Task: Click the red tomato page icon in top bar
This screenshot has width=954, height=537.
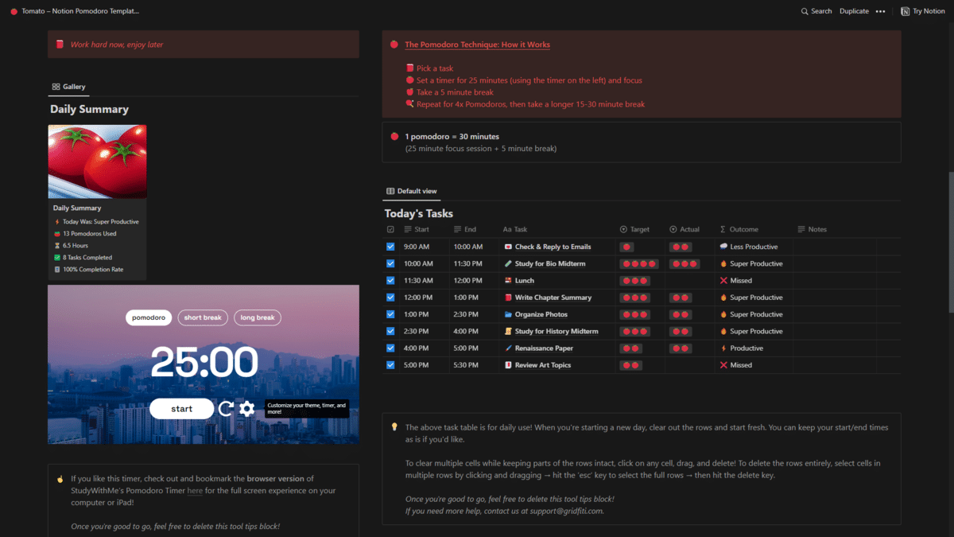Action: 14,11
